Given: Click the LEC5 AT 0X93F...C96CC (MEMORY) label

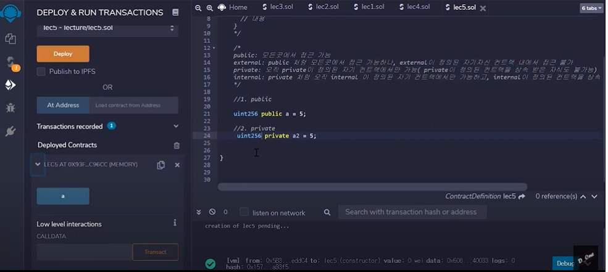Looking at the screenshot, I should [x=91, y=164].
